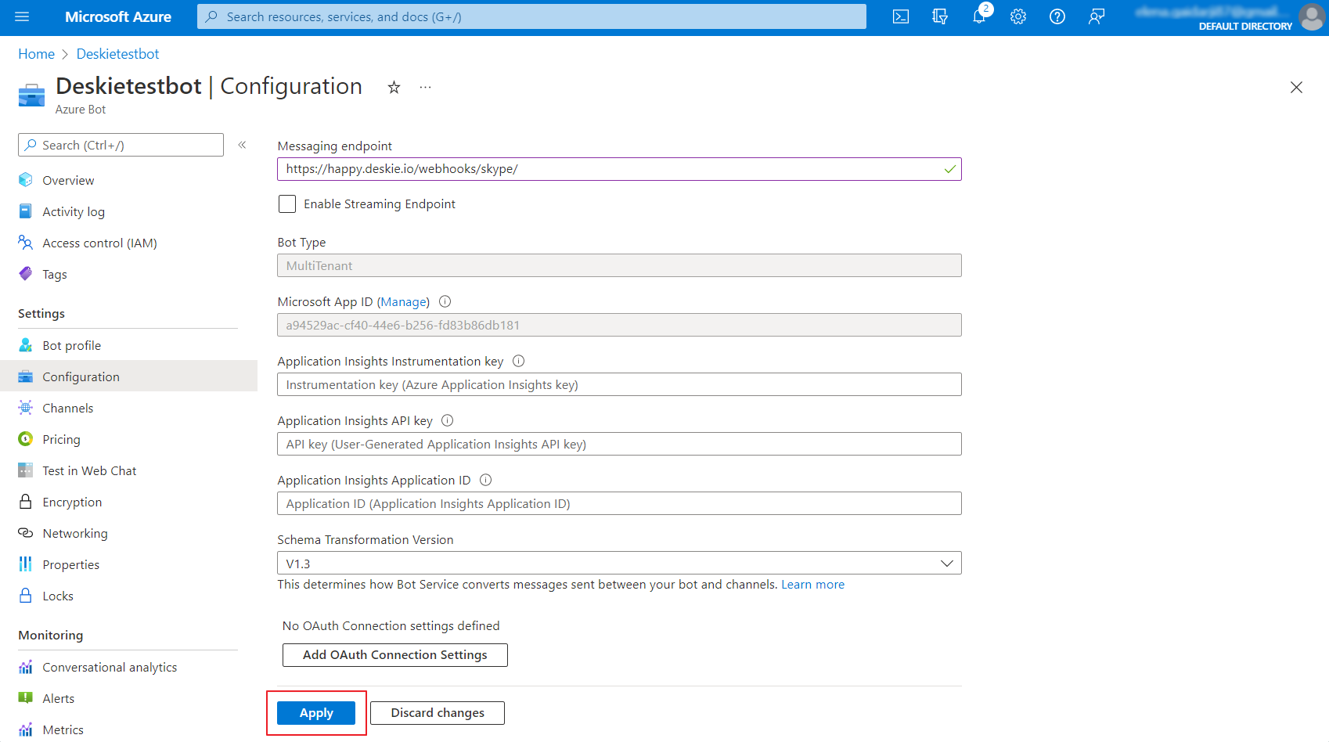Click the Activity log icon

click(26, 211)
